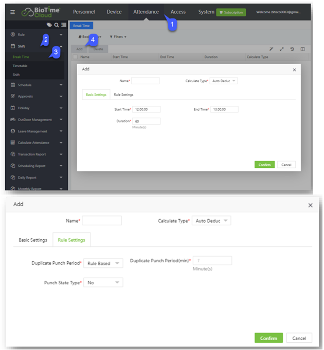Click the hamburger menu icon beside BioTime logo
Screen dimensions: 324x350
coord(13,12)
